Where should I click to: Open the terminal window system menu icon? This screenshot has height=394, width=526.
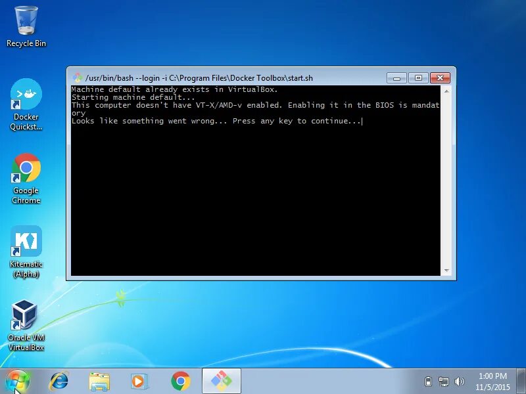78,77
